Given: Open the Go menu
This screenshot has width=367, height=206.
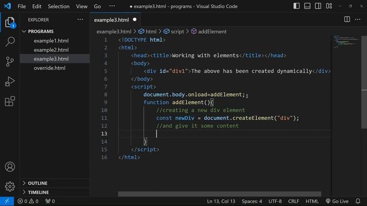Looking at the screenshot, I should (x=97, y=6).
